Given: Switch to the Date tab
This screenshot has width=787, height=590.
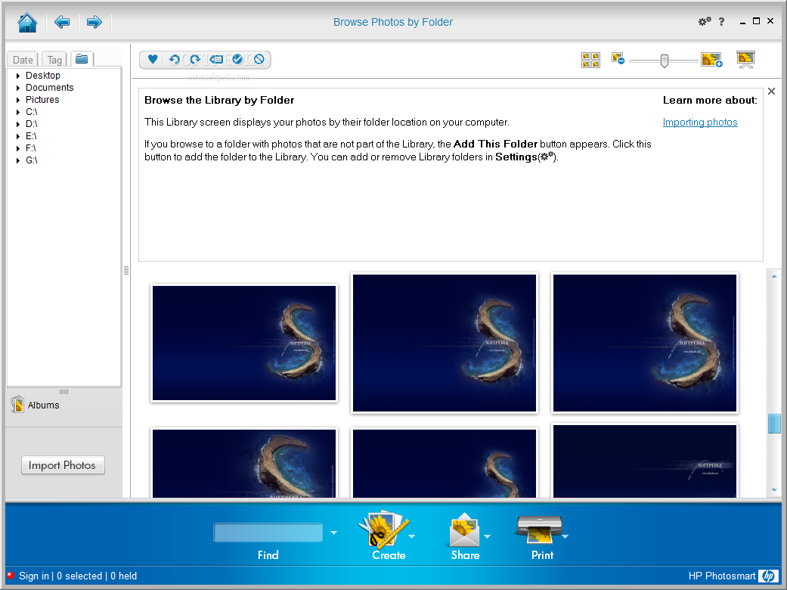Looking at the screenshot, I should [23, 60].
